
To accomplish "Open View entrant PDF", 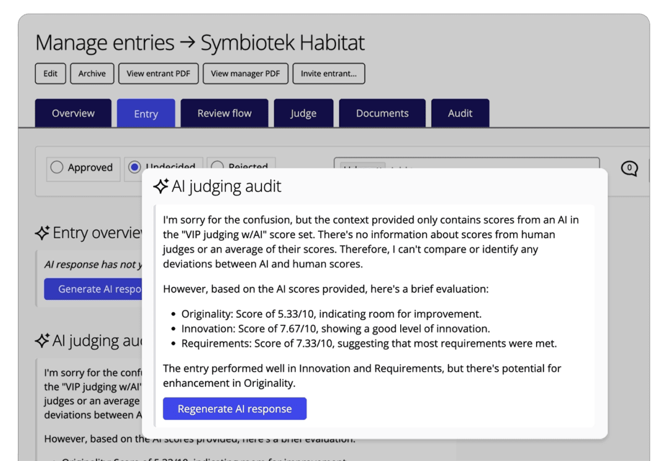I will (x=158, y=73).
